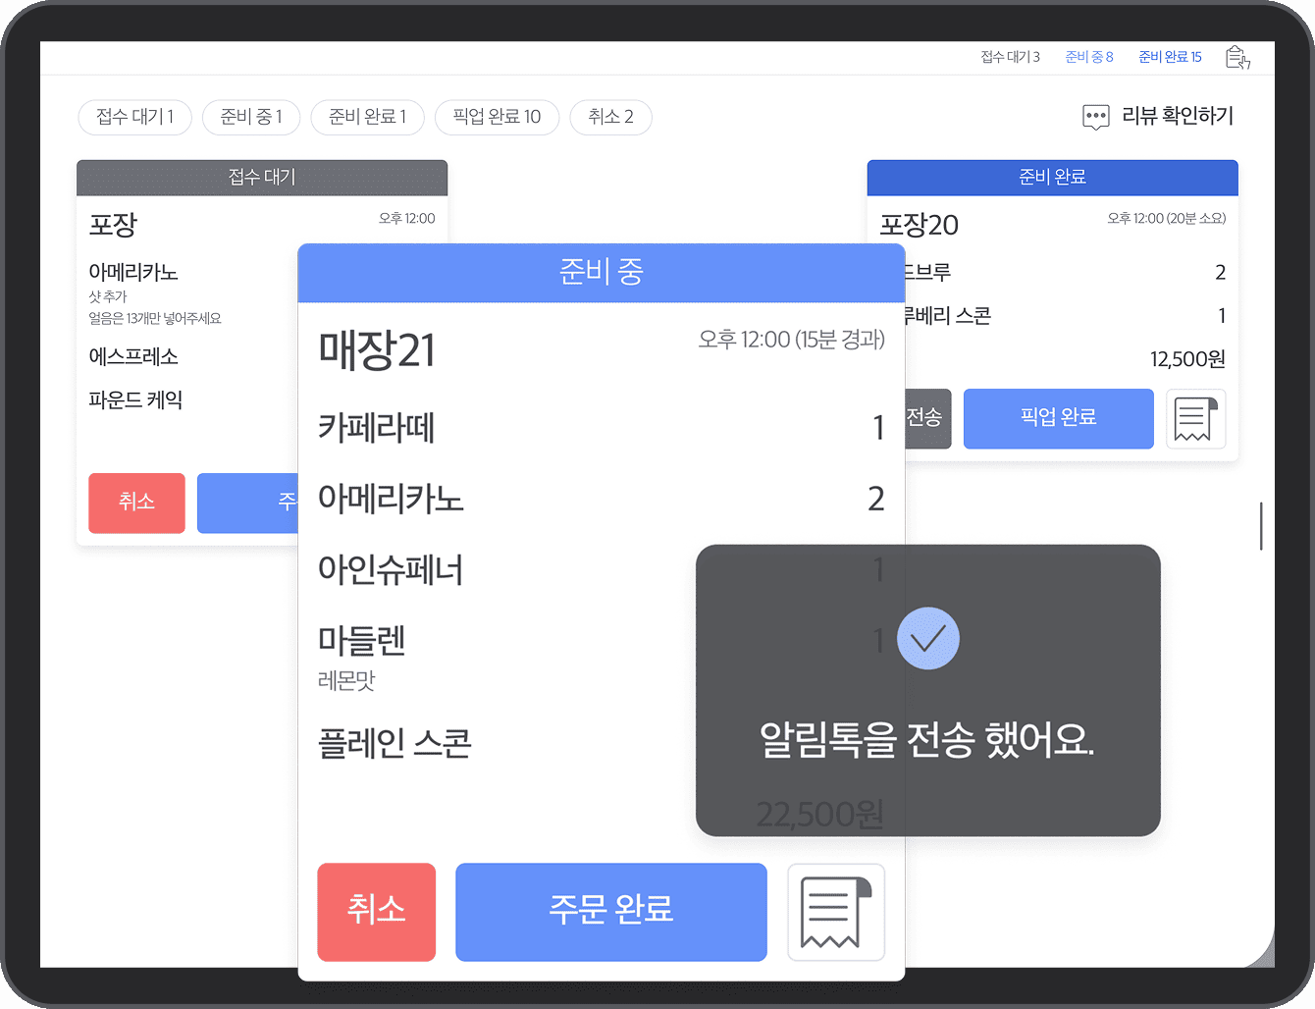Cancel the 매장21 order with 취소
Image resolution: width=1315 pixels, height=1009 pixels.
tap(376, 912)
